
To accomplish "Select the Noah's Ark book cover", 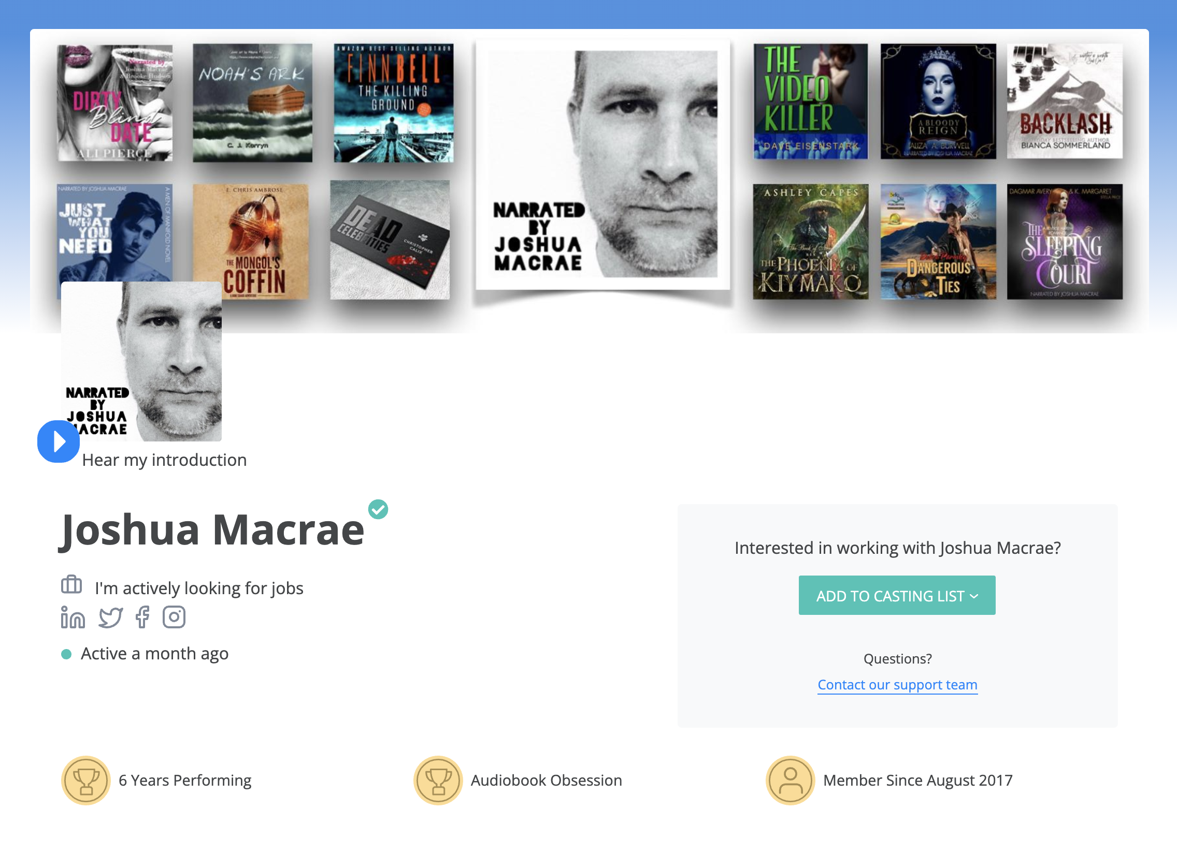I will (253, 102).
